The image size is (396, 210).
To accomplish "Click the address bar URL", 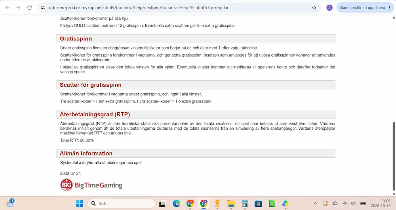I will point(139,8).
